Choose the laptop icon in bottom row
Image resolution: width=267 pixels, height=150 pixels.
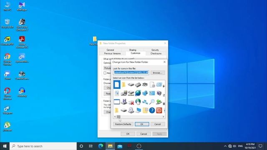pos(138,110)
